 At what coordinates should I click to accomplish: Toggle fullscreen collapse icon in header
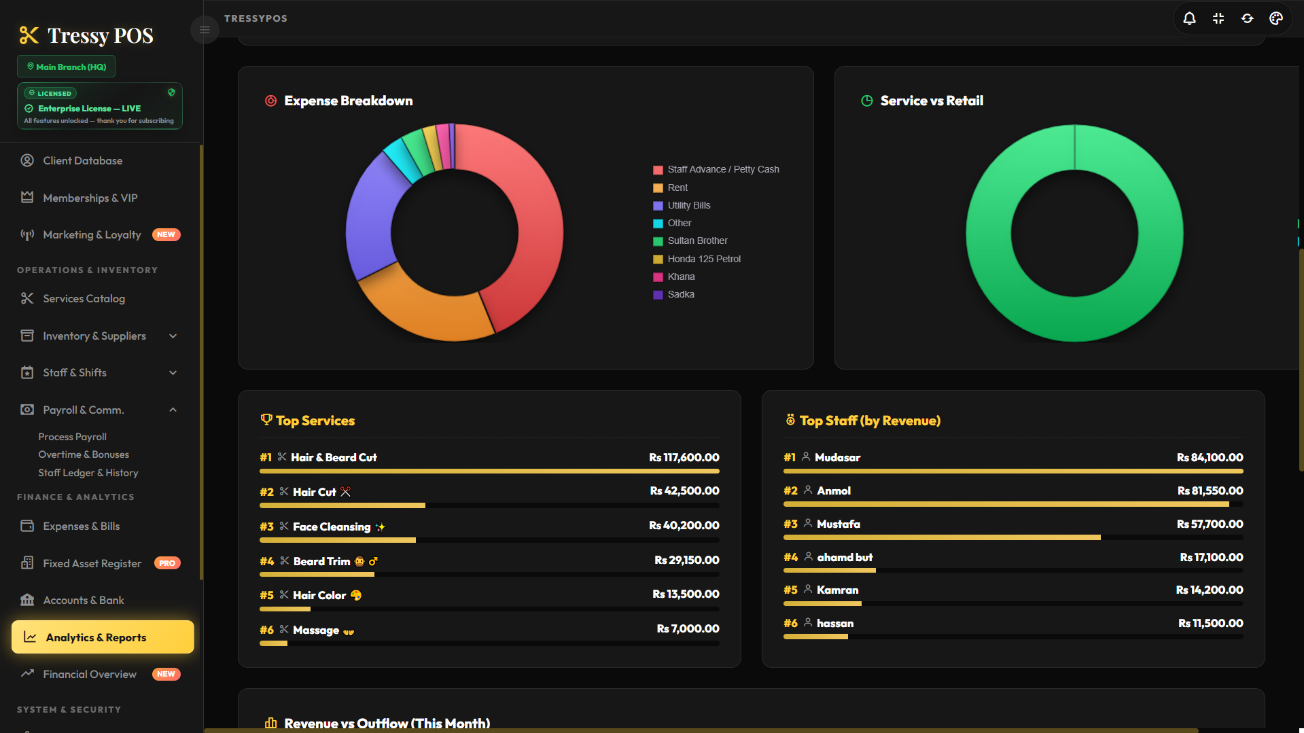pos(1218,18)
